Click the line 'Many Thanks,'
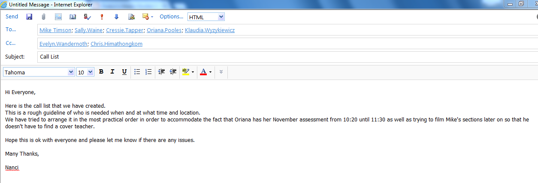This screenshot has height=183, width=538. point(22,153)
